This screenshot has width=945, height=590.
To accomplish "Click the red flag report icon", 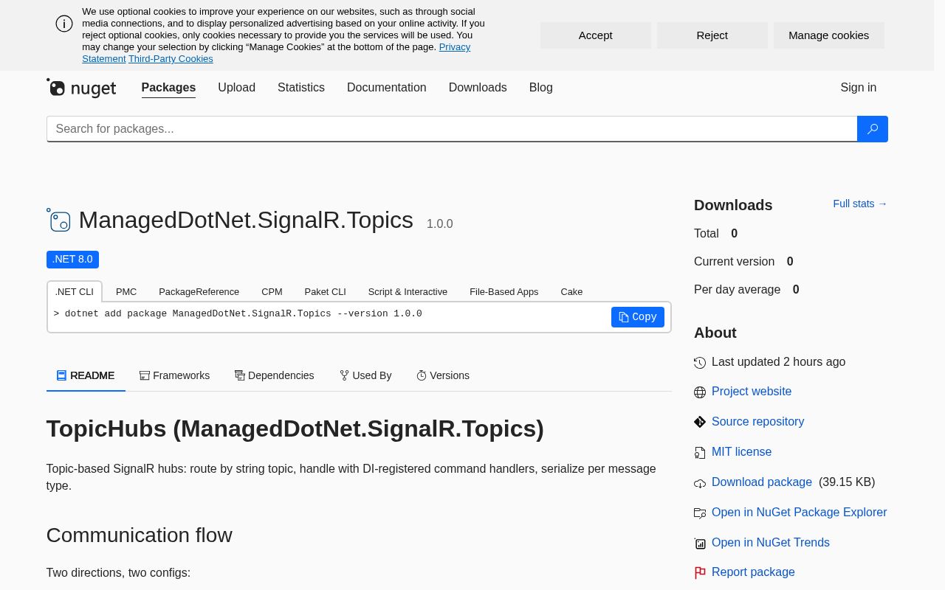I will point(700,573).
